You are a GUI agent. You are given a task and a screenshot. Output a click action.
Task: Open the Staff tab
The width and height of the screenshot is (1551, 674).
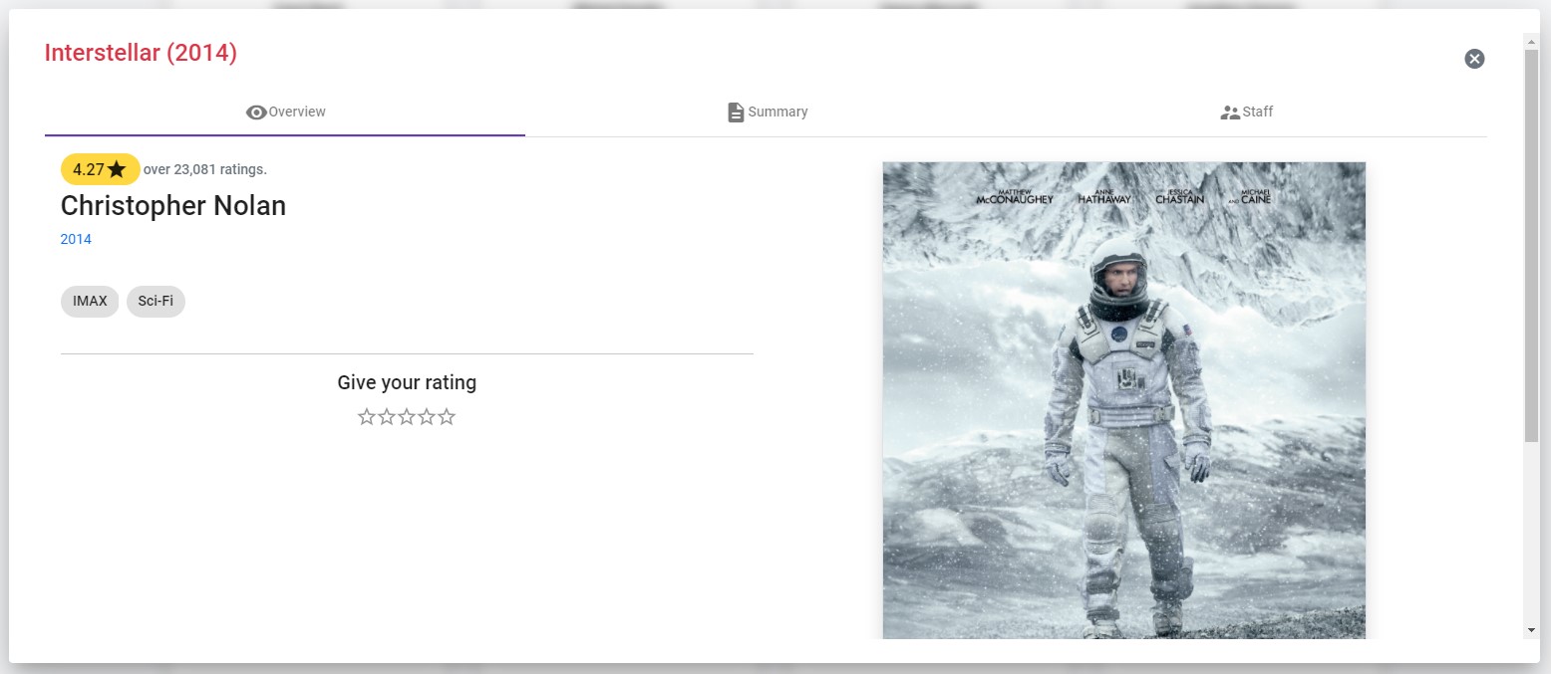(1246, 112)
